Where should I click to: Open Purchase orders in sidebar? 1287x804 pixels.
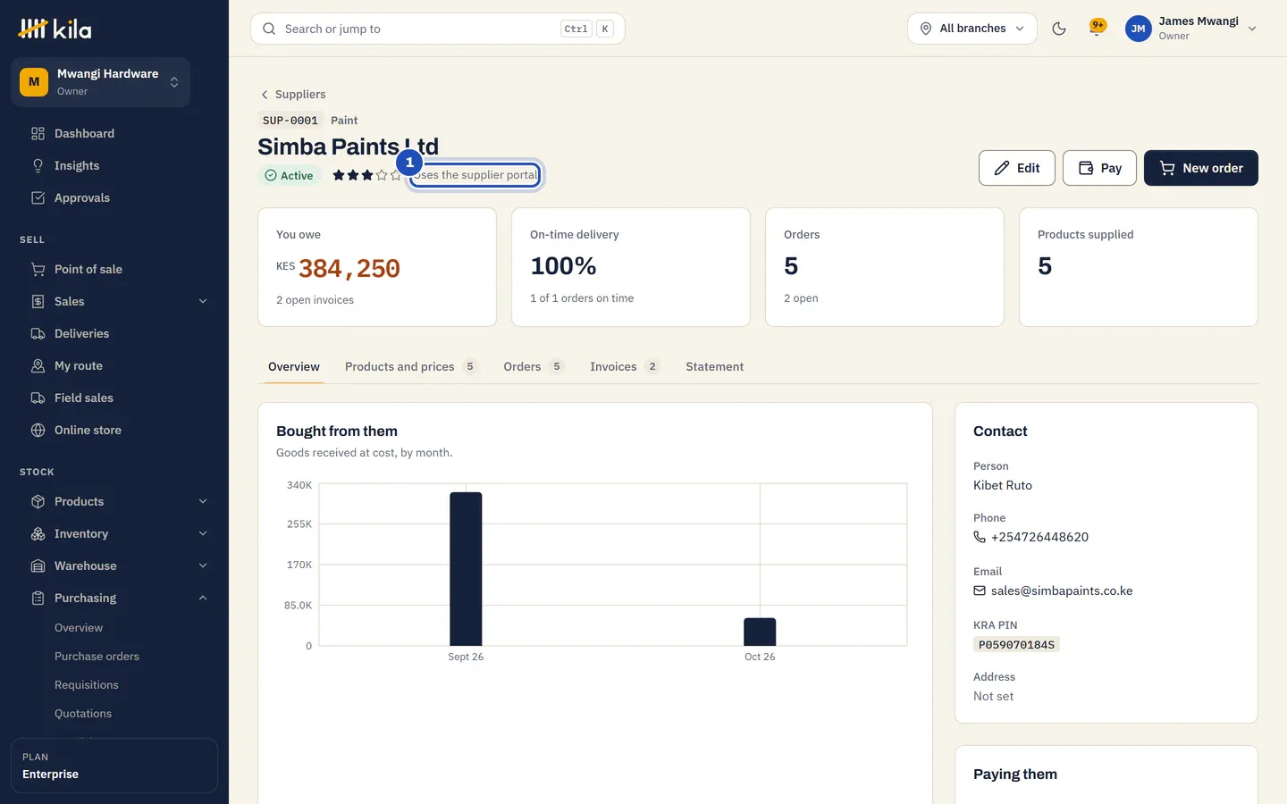point(97,657)
